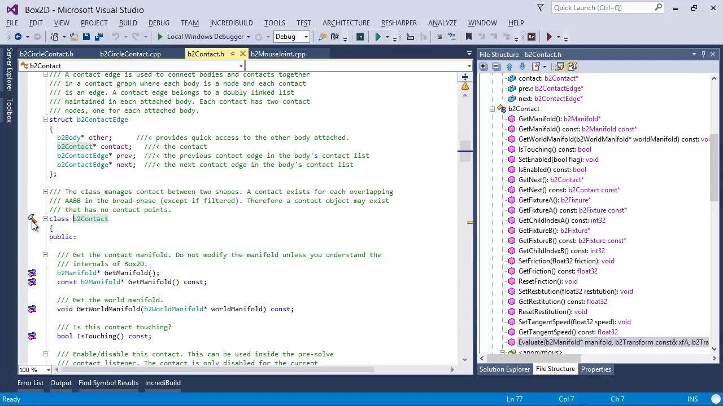This screenshot has height=406, width=723.
Task: Close the b2Contact.h tab
Action: (243, 54)
